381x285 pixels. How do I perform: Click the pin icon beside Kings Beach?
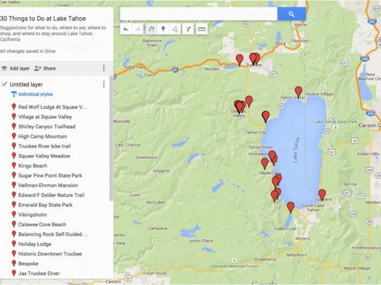pos(14,166)
